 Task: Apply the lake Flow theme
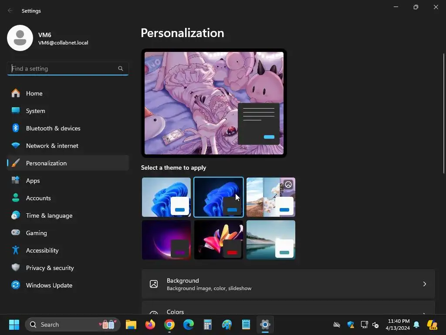click(x=271, y=240)
